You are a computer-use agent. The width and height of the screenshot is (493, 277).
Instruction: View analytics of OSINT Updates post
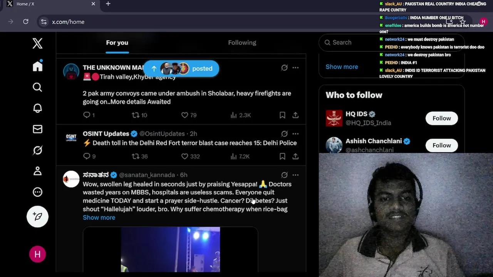pyautogui.click(x=240, y=156)
